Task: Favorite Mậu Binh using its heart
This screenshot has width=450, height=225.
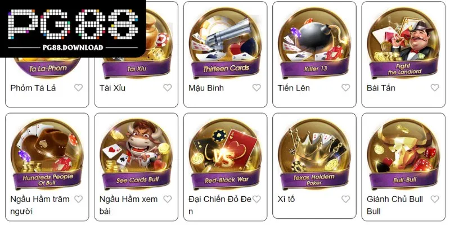Action: (x=256, y=88)
